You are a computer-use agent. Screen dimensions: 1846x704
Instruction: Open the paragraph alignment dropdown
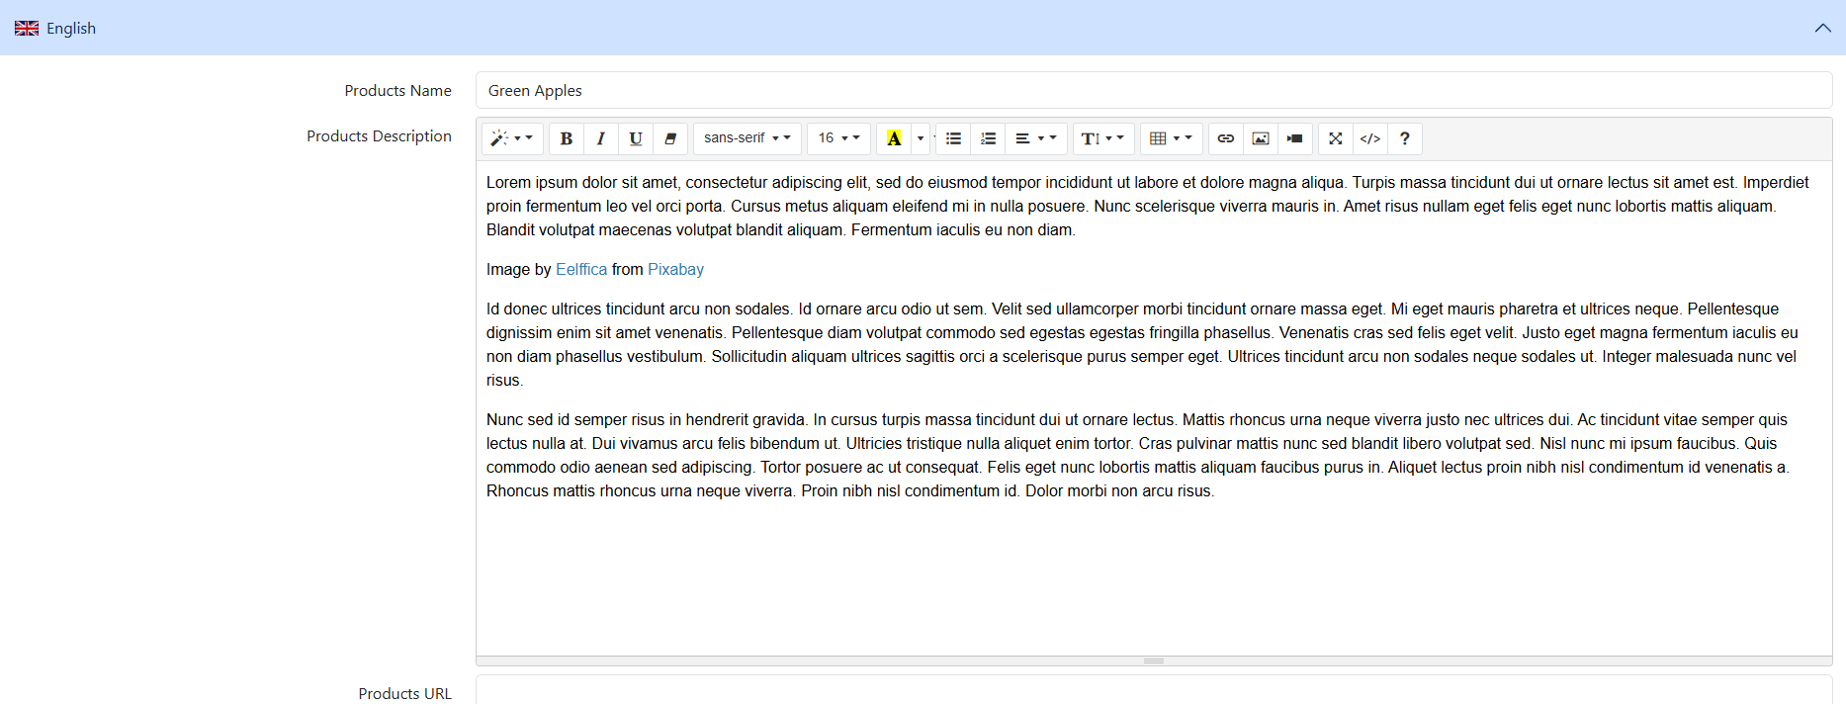(1036, 138)
